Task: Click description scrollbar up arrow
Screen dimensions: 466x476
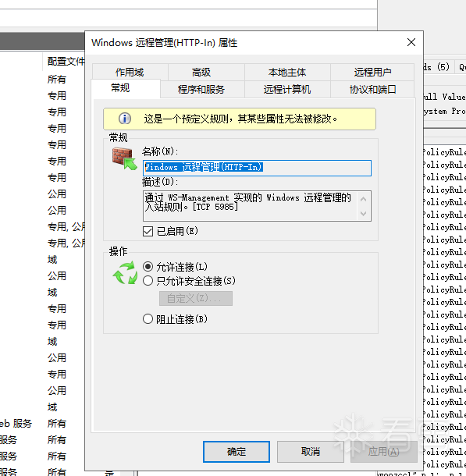Action: (364, 199)
